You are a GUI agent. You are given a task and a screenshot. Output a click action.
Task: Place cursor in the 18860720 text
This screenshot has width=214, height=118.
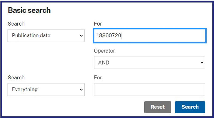click(109, 36)
